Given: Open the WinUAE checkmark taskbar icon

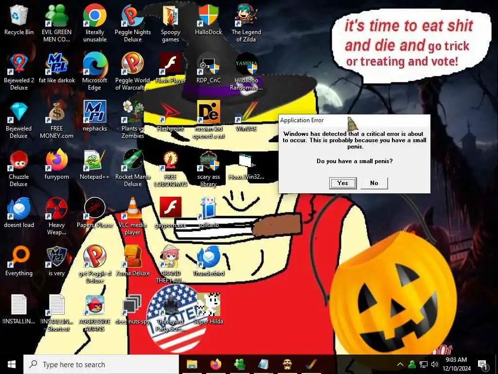Looking at the screenshot, I should (x=311, y=364).
